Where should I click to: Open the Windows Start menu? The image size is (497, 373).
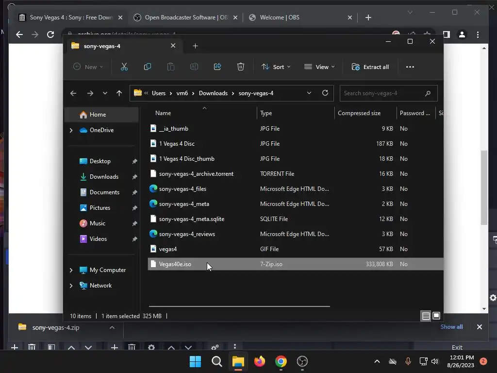(195, 361)
